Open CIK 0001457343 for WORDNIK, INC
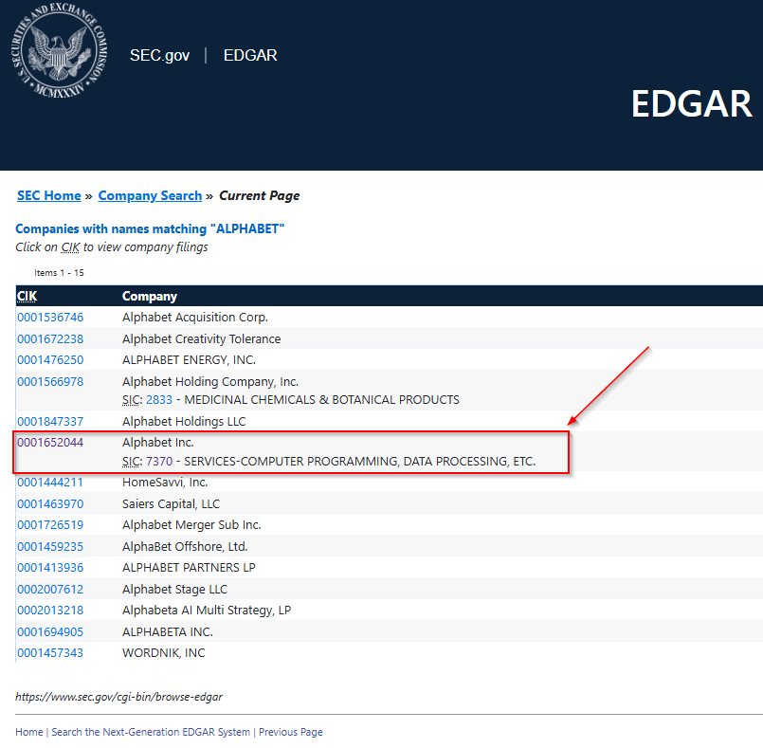This screenshot has height=748, width=763. [x=50, y=653]
